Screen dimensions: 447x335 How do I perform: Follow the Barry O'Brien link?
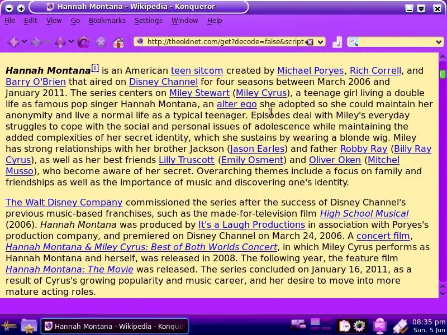36,82
